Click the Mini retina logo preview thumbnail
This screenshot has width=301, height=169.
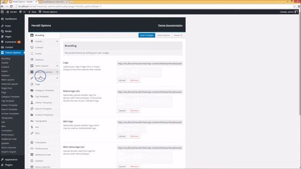[x=144, y=157]
